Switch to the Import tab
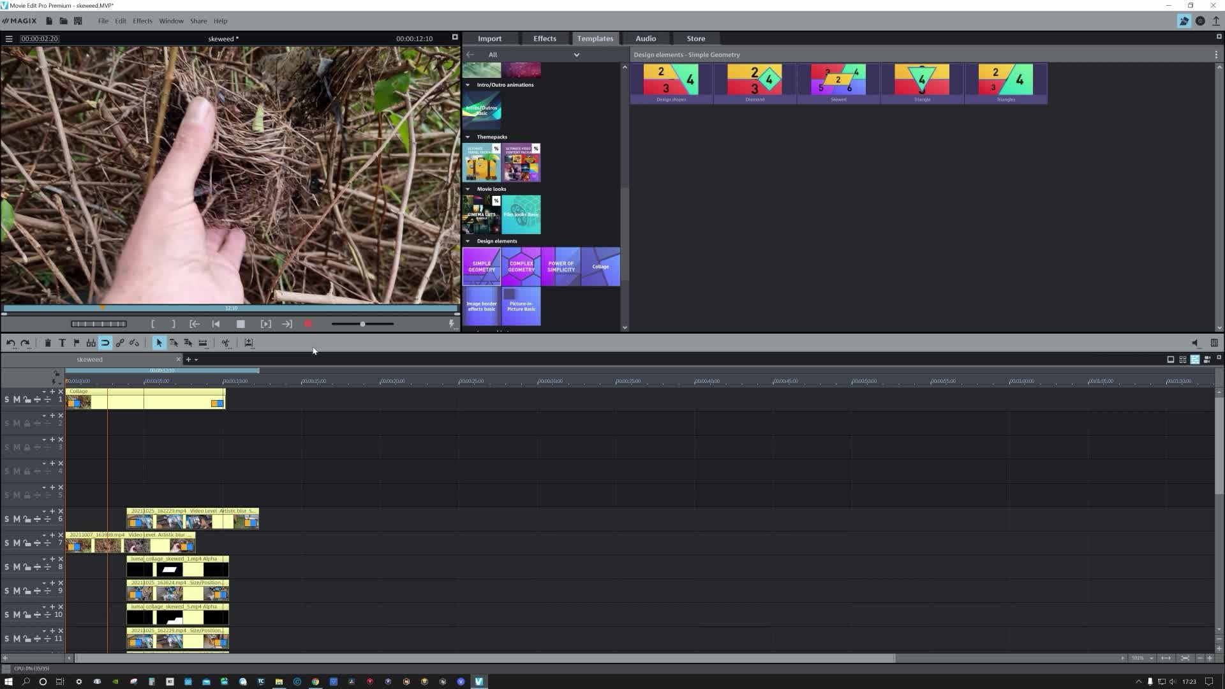 (x=490, y=39)
